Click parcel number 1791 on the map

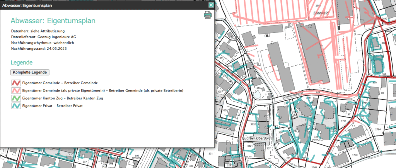pos(344,121)
